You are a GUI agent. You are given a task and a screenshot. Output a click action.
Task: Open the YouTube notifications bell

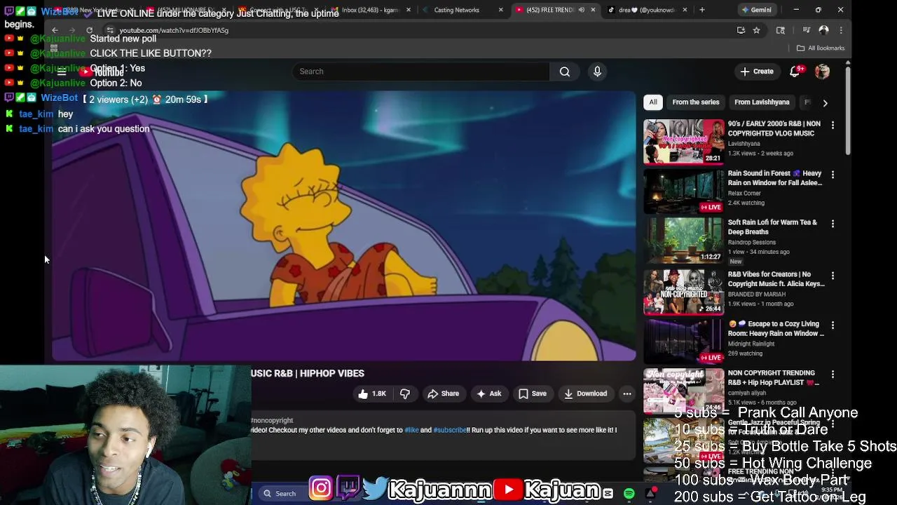(795, 72)
